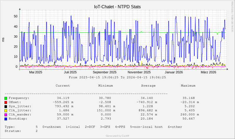235x139 pixels.
Task: Click the green Frequency legend swatch
Action: pos(6,98)
